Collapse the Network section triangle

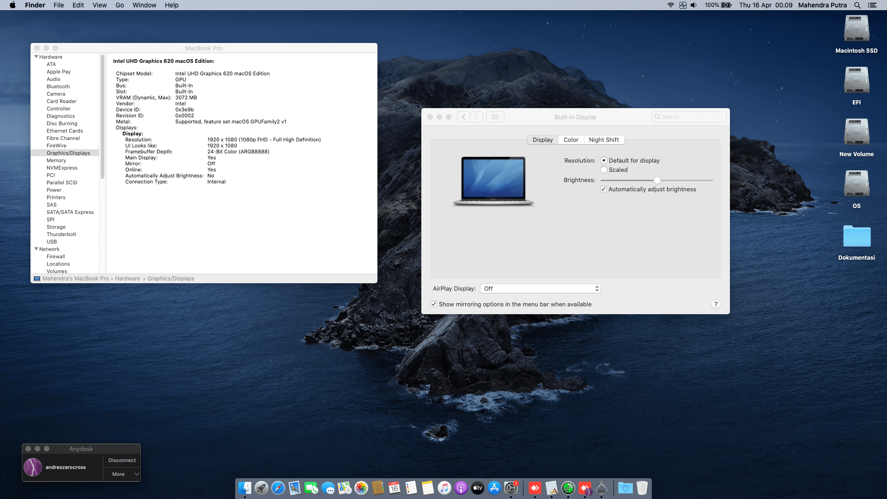[x=36, y=249]
